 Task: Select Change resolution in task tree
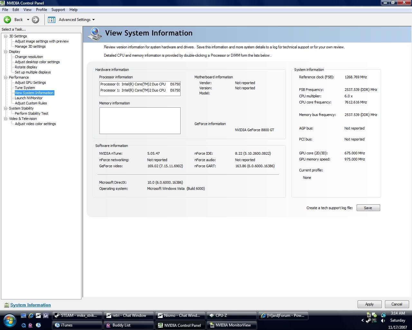29,57
